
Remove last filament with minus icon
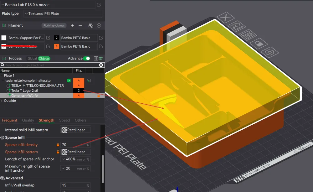coord(80,25)
